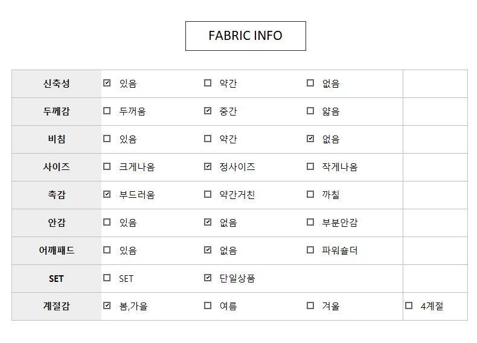Toggle the 비침 없음 checkbox

tap(310, 139)
